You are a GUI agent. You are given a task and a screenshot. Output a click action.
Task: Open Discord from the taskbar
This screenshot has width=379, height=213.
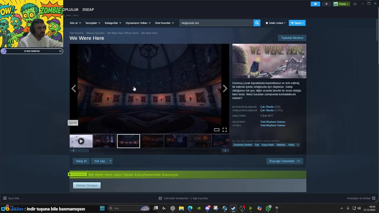pos(208,208)
